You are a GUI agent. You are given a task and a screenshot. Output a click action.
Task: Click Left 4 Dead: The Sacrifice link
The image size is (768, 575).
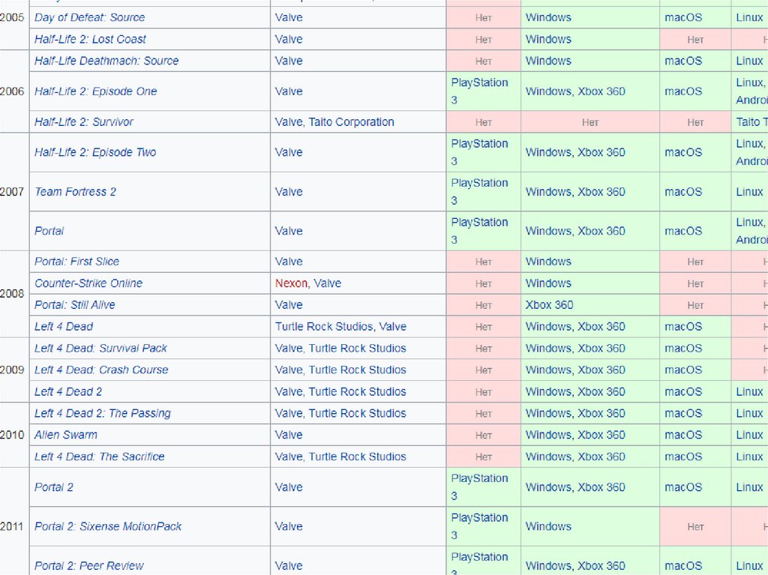point(100,457)
